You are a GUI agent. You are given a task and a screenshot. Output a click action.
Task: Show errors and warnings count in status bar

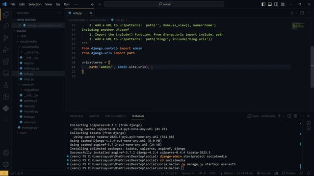click(x=17, y=173)
